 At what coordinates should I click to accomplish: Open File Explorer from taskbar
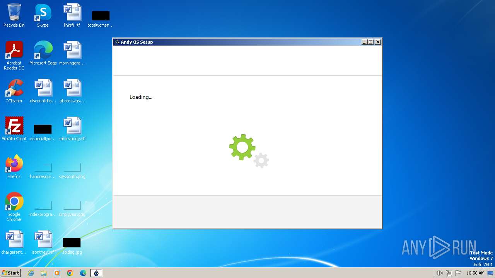pos(44,273)
